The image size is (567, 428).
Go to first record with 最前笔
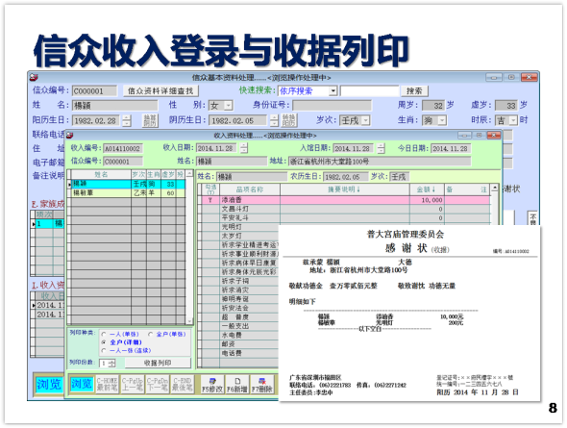[x=107, y=384]
